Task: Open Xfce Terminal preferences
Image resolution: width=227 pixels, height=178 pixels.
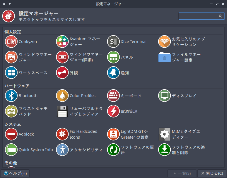Action: 127,42
